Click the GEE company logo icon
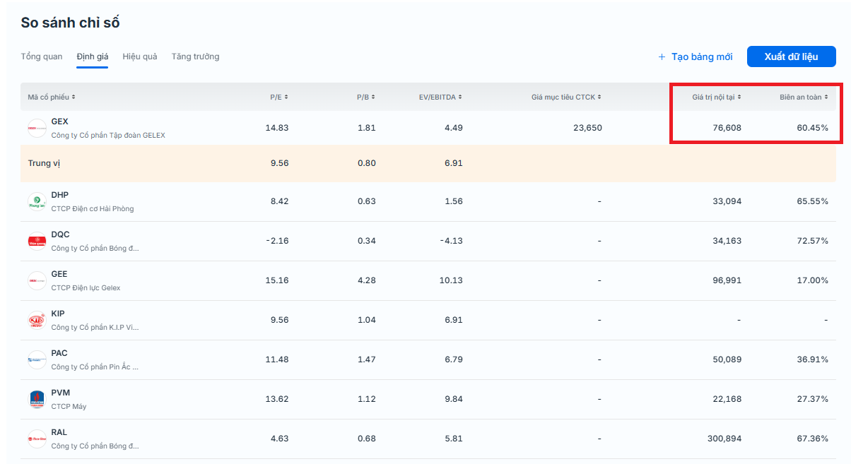Image resolution: width=851 pixels, height=464 pixels. pyautogui.click(x=37, y=280)
